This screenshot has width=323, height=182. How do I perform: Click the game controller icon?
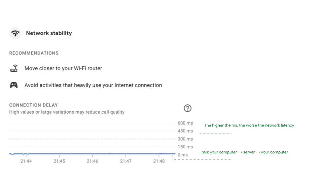click(x=13, y=85)
